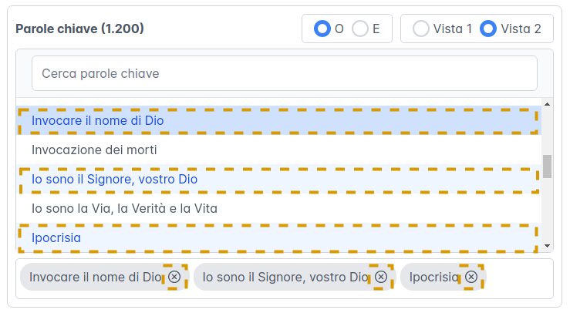This screenshot has height=313, width=570.
Task: Click the 'Parole chiave (1.200)' heading
Action: click(x=80, y=29)
